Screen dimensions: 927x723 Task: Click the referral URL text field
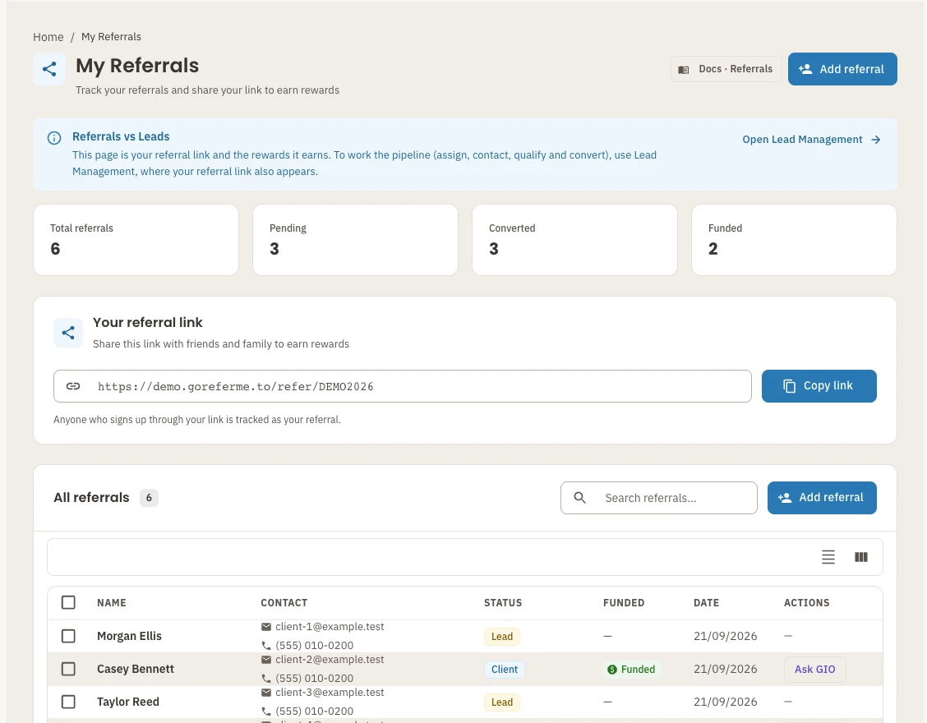point(402,386)
